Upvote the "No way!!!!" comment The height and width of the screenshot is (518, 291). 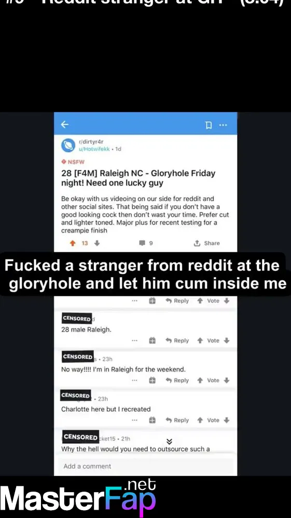(200, 380)
